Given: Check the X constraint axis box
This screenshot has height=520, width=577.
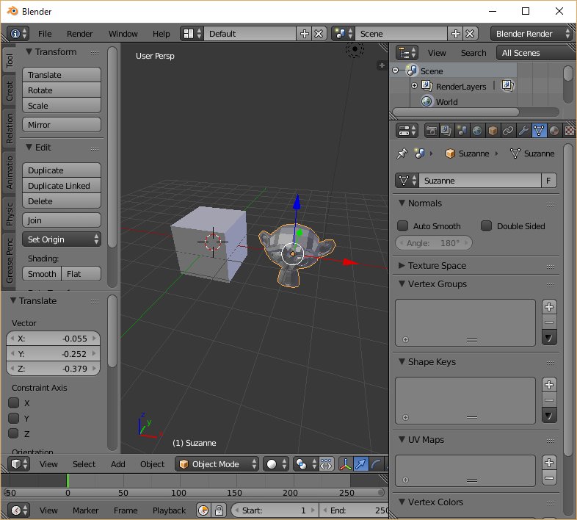Looking at the screenshot, I should (x=14, y=403).
